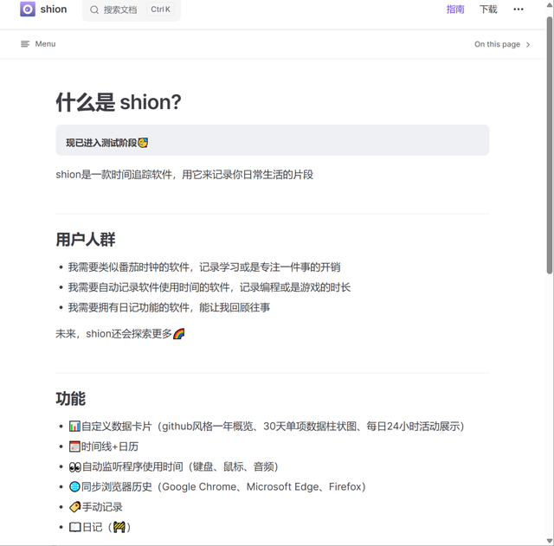The width and height of the screenshot is (554, 546).
Task: Click the face emoji in the notice
Action: [x=143, y=143]
